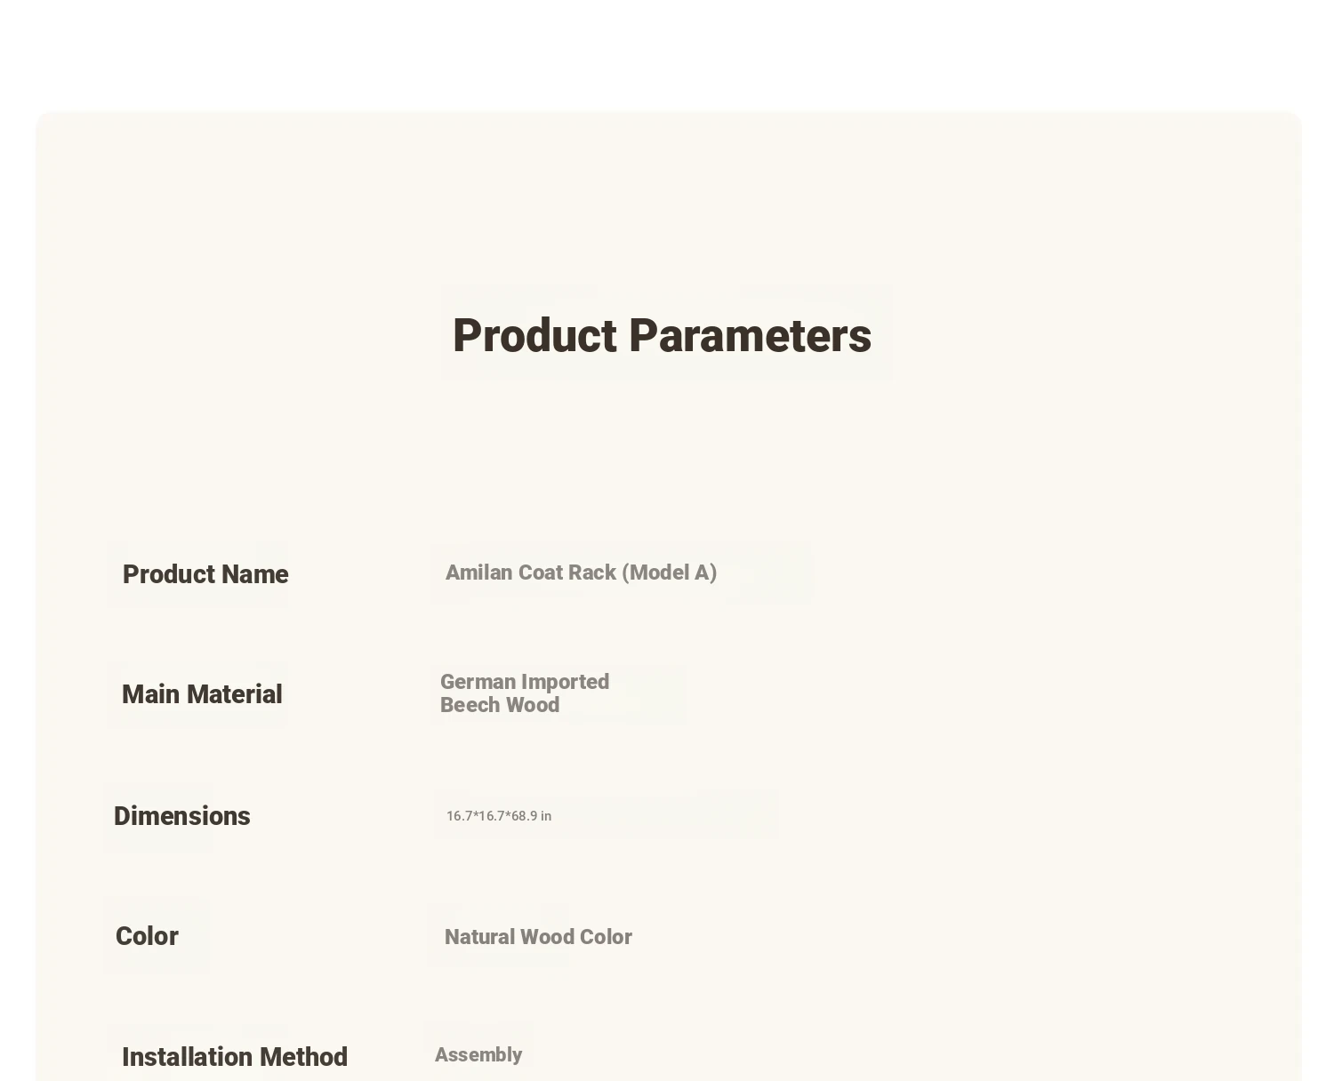Click the "Natural Wood Color" value
The height and width of the screenshot is (1081, 1334).
click(538, 937)
